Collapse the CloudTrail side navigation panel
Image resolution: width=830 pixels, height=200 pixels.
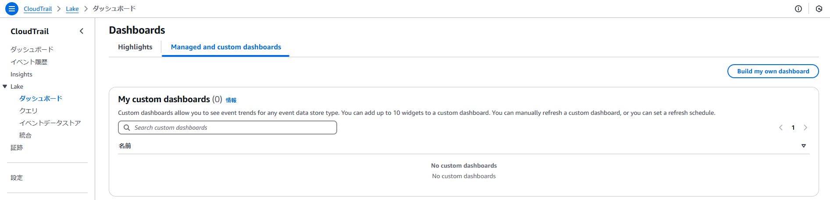pos(82,31)
